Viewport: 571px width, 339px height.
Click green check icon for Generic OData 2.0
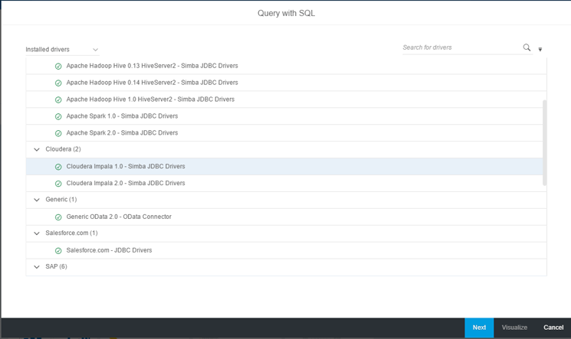[58, 217]
